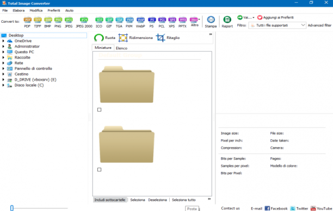The height and width of the screenshot is (211, 333).
Task: Check the second folder's checkbox
Action: [x=99, y=170]
